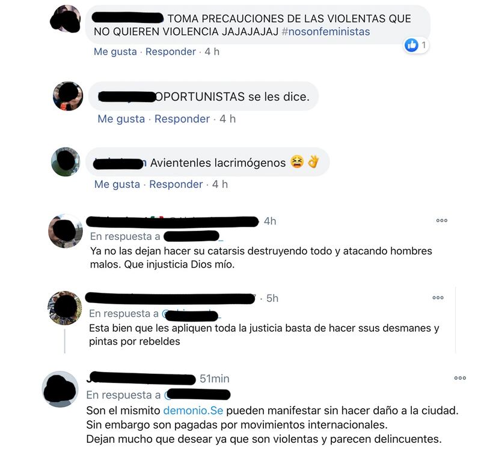
Task: Open the avatar of the 51min tweet author
Action: 60,389
